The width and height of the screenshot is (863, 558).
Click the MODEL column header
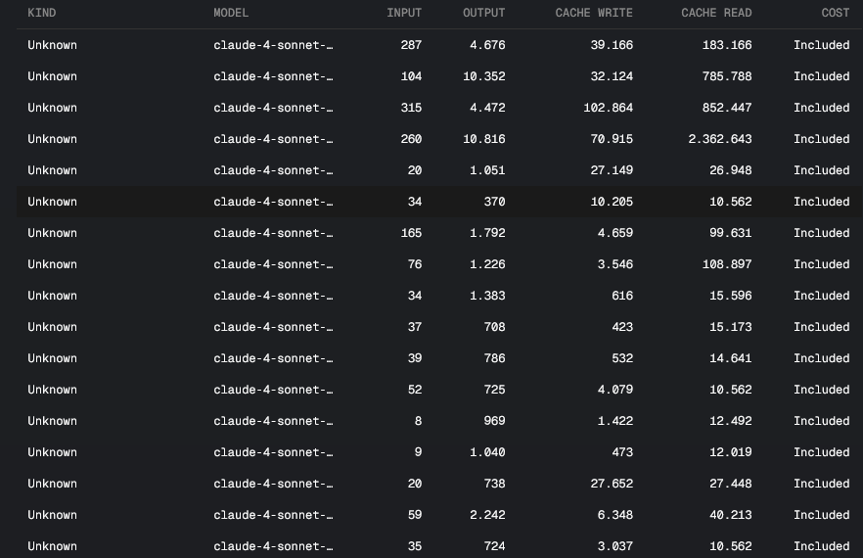(231, 13)
